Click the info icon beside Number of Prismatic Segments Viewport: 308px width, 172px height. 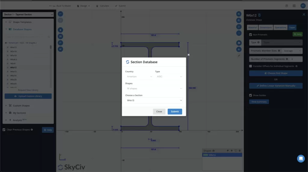click(287, 59)
